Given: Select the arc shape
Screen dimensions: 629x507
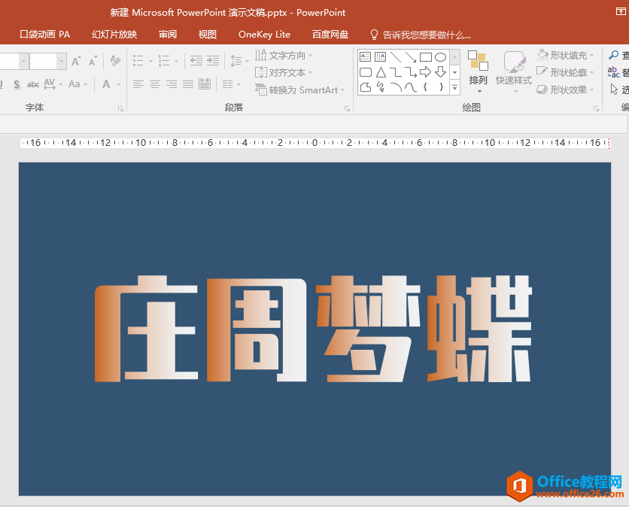Looking at the screenshot, I should pyautogui.click(x=396, y=87).
